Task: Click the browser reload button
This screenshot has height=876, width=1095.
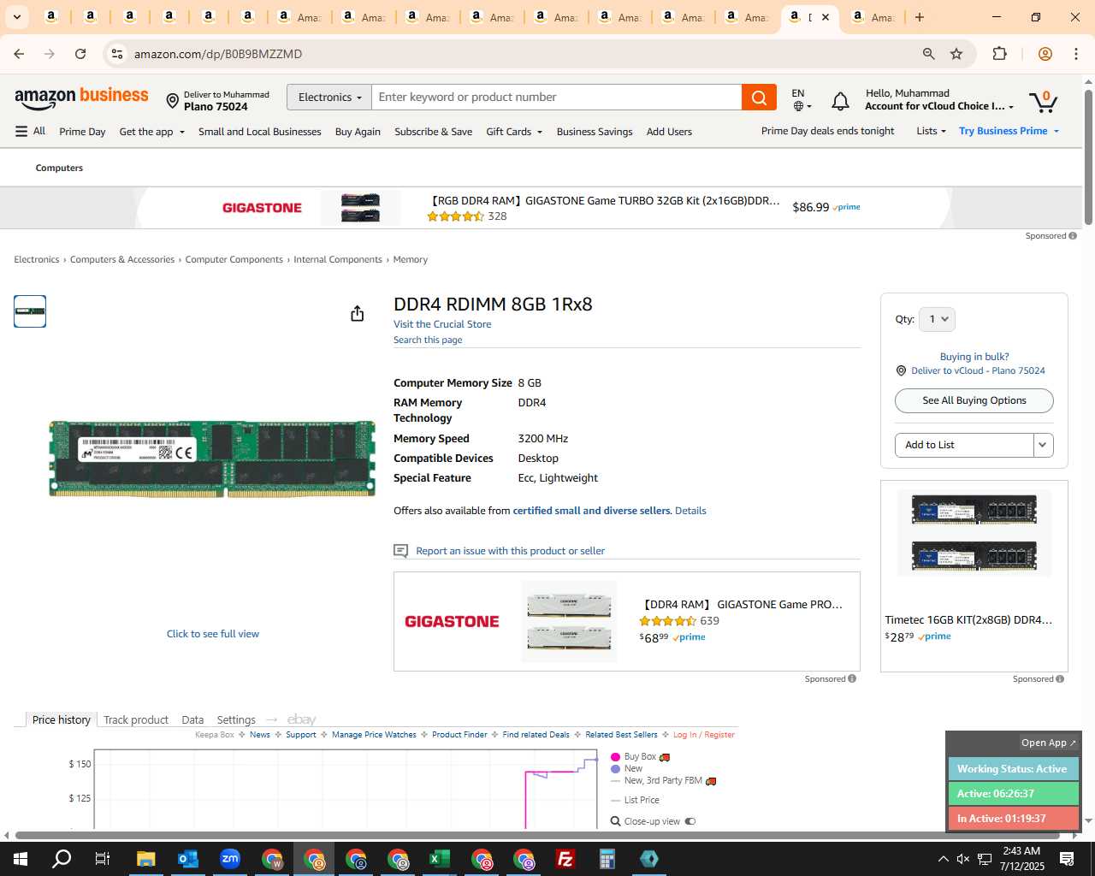Action: pos(80,54)
